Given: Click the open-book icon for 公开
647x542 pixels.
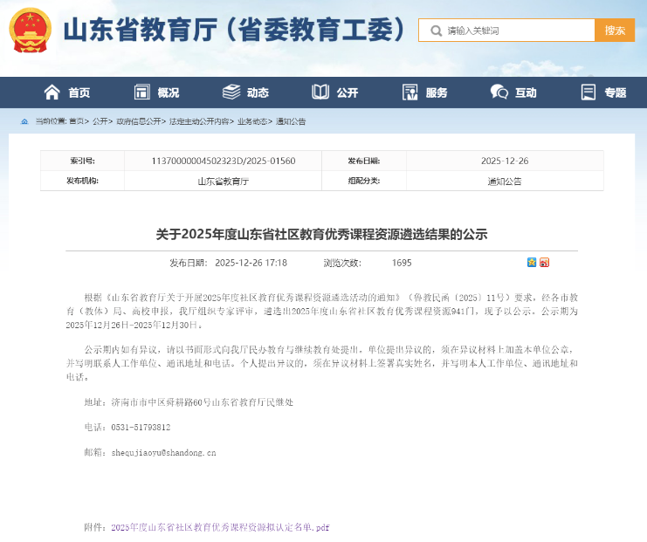Looking at the screenshot, I should [320, 93].
